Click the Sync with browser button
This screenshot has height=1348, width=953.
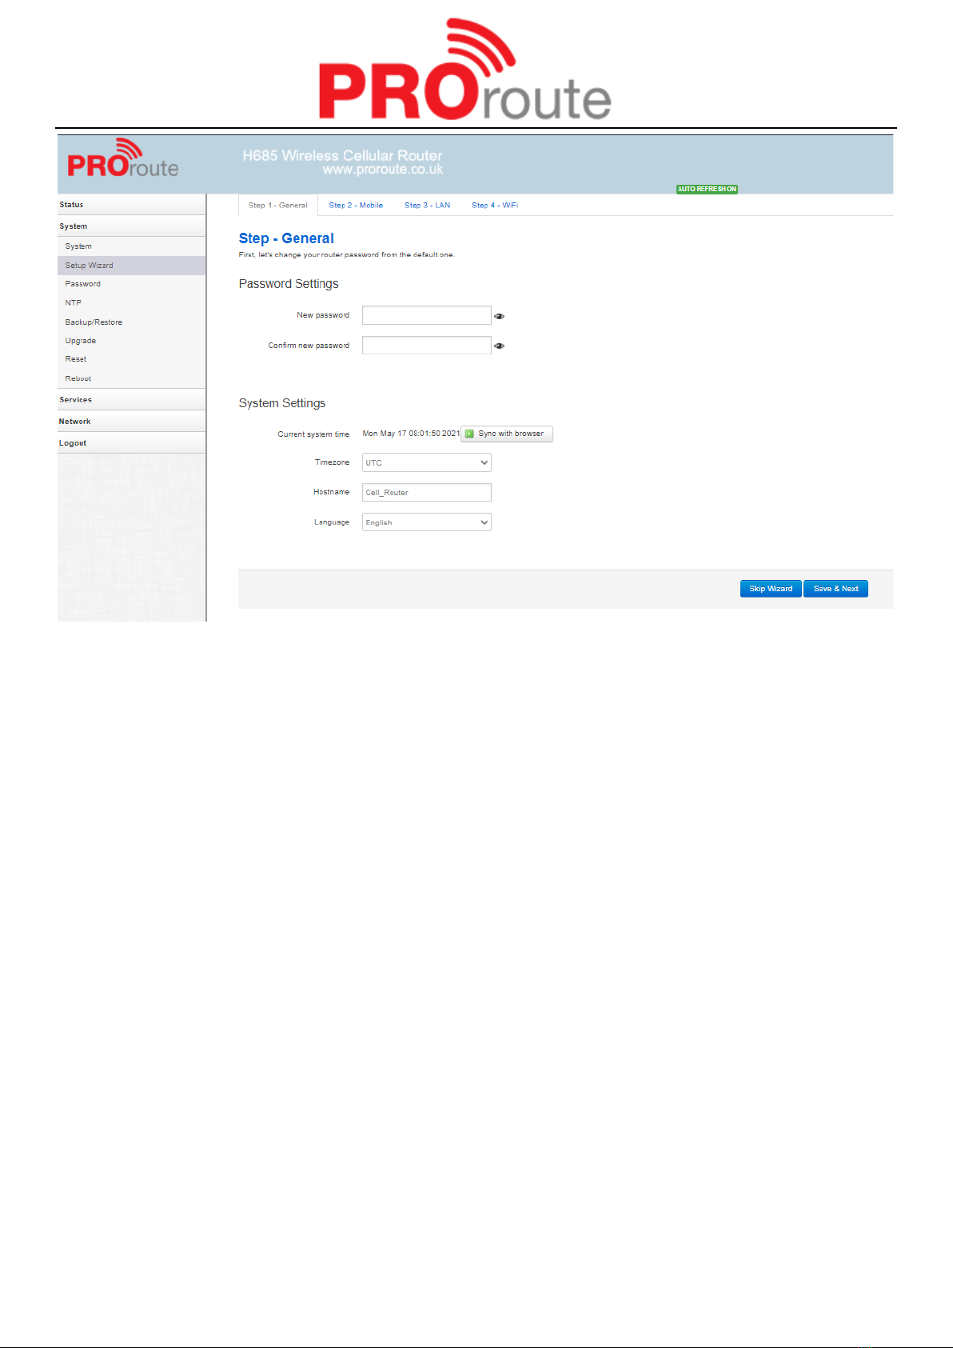[x=507, y=434]
